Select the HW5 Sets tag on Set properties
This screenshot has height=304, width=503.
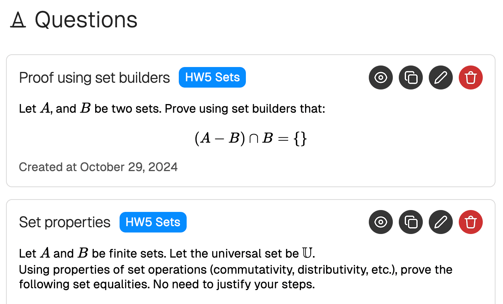tap(153, 222)
